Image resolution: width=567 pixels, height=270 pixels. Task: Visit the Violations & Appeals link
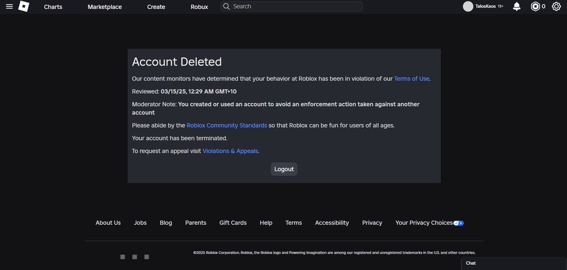(230, 151)
